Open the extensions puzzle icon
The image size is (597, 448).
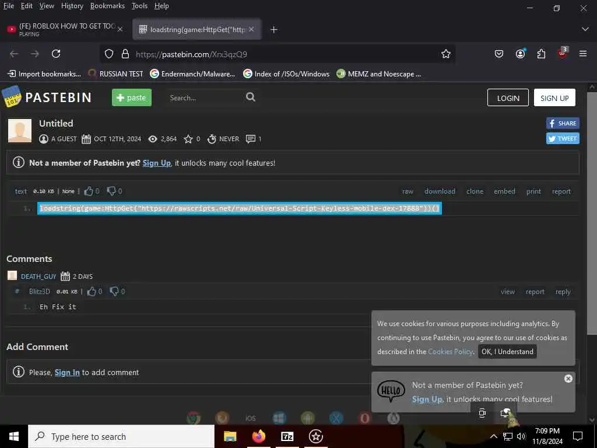[541, 54]
